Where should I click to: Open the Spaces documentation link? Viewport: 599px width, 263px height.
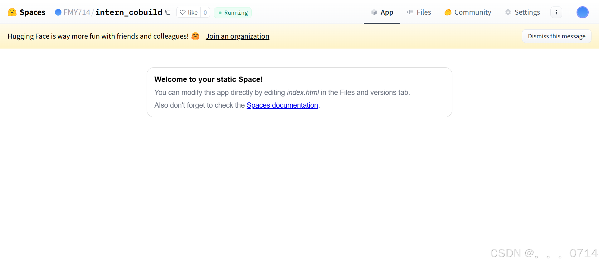click(282, 105)
